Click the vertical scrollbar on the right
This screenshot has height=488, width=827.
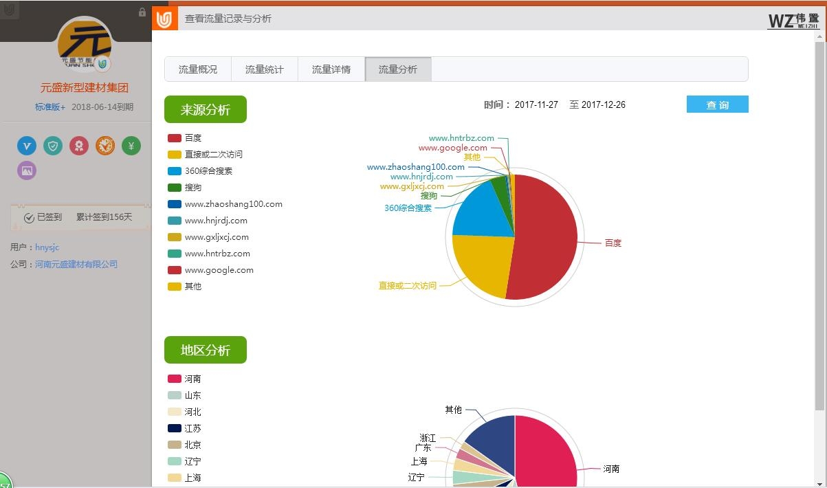coord(819,227)
